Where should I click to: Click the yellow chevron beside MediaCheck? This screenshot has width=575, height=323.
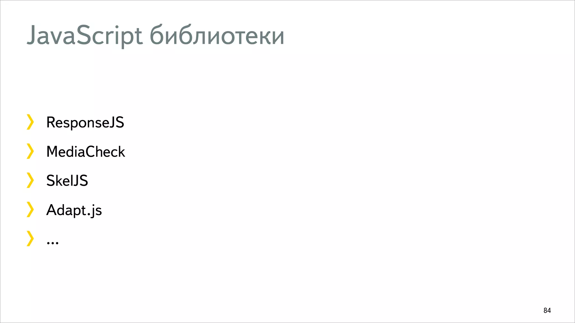point(30,151)
